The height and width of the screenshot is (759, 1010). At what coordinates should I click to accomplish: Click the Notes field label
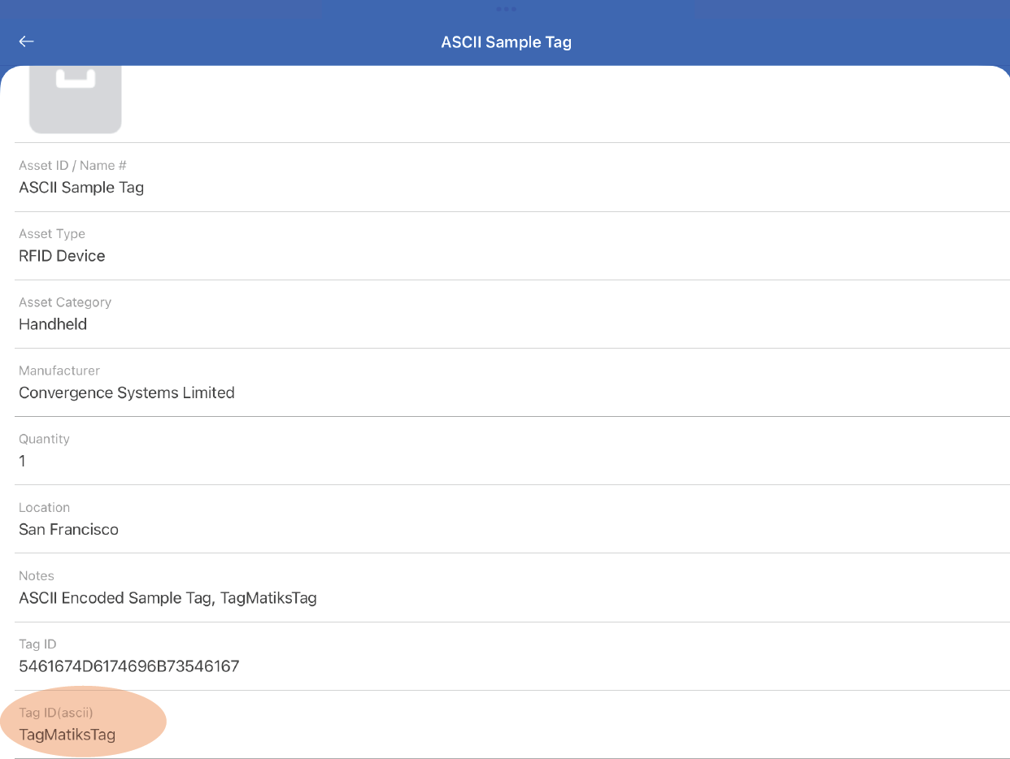(x=37, y=575)
